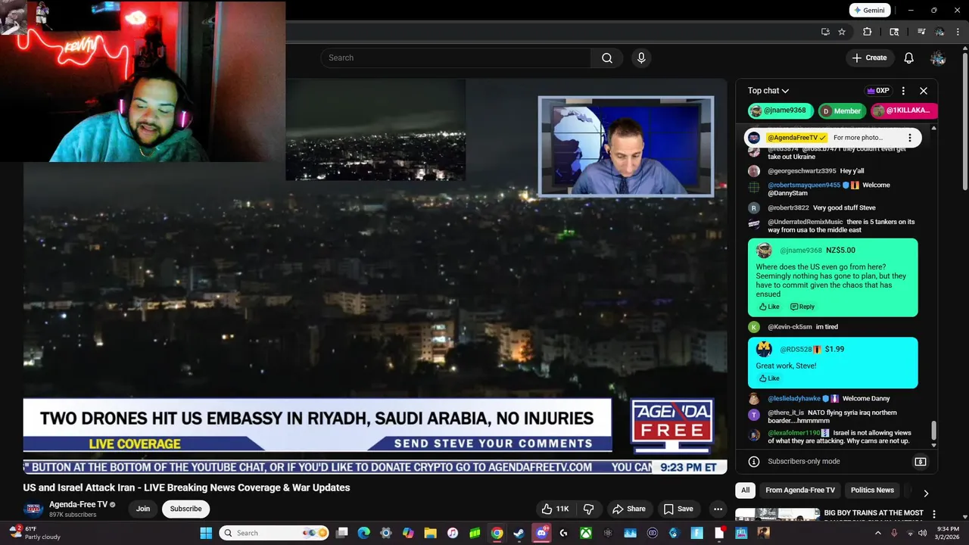This screenshot has width=969, height=545.
Task: Open Chrome from the taskbar
Action: (497, 533)
